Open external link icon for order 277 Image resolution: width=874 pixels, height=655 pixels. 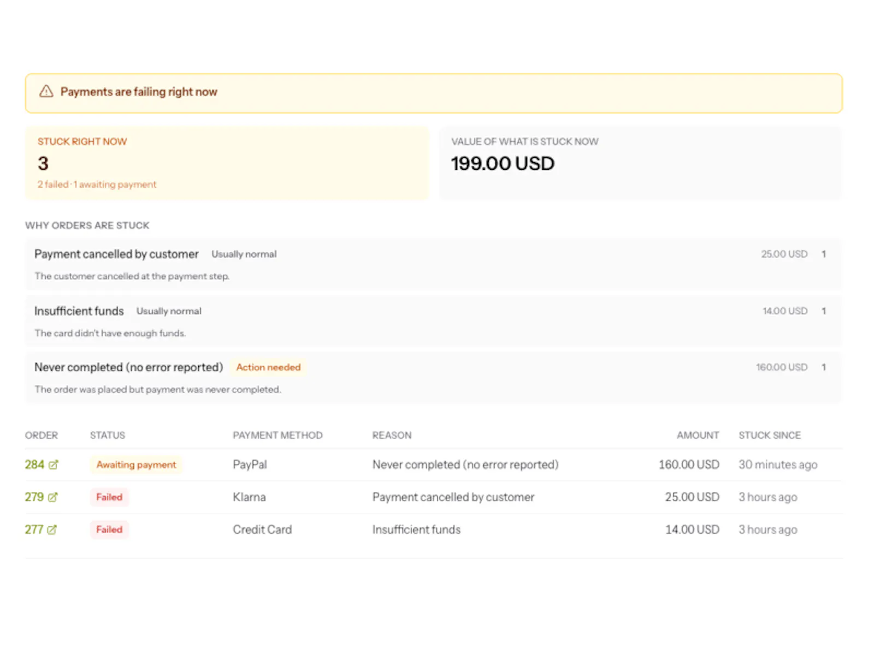(x=52, y=529)
